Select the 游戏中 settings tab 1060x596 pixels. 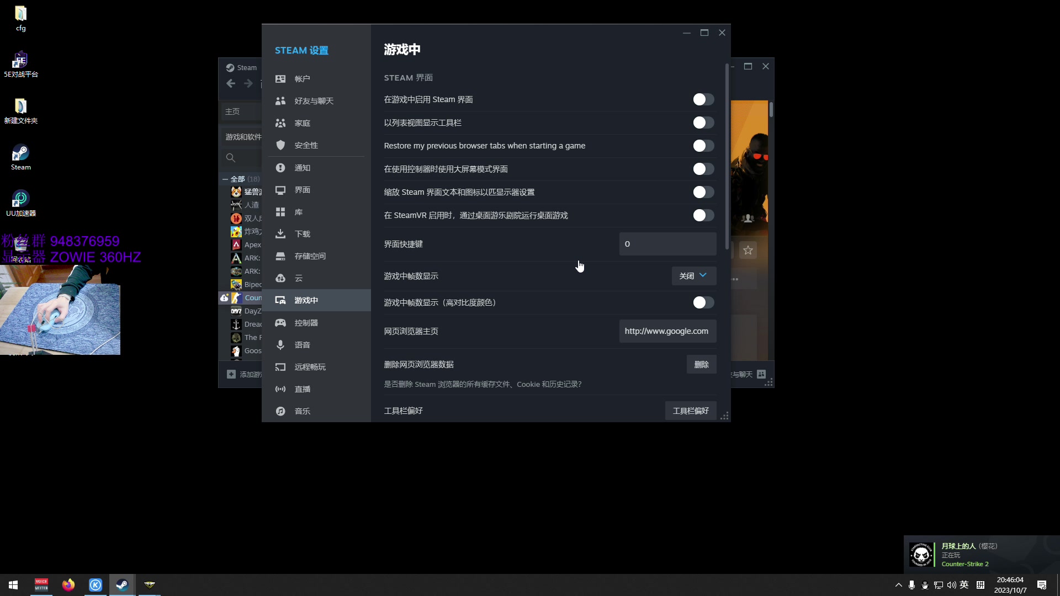(x=316, y=300)
